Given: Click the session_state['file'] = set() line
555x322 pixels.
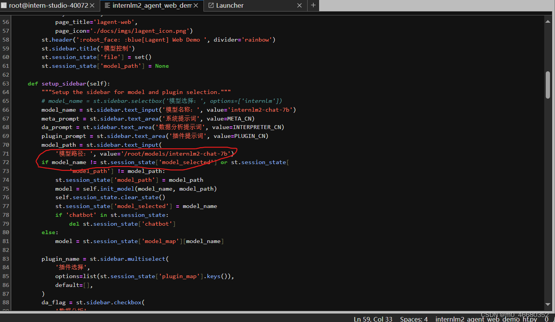Looking at the screenshot, I should coord(96,57).
